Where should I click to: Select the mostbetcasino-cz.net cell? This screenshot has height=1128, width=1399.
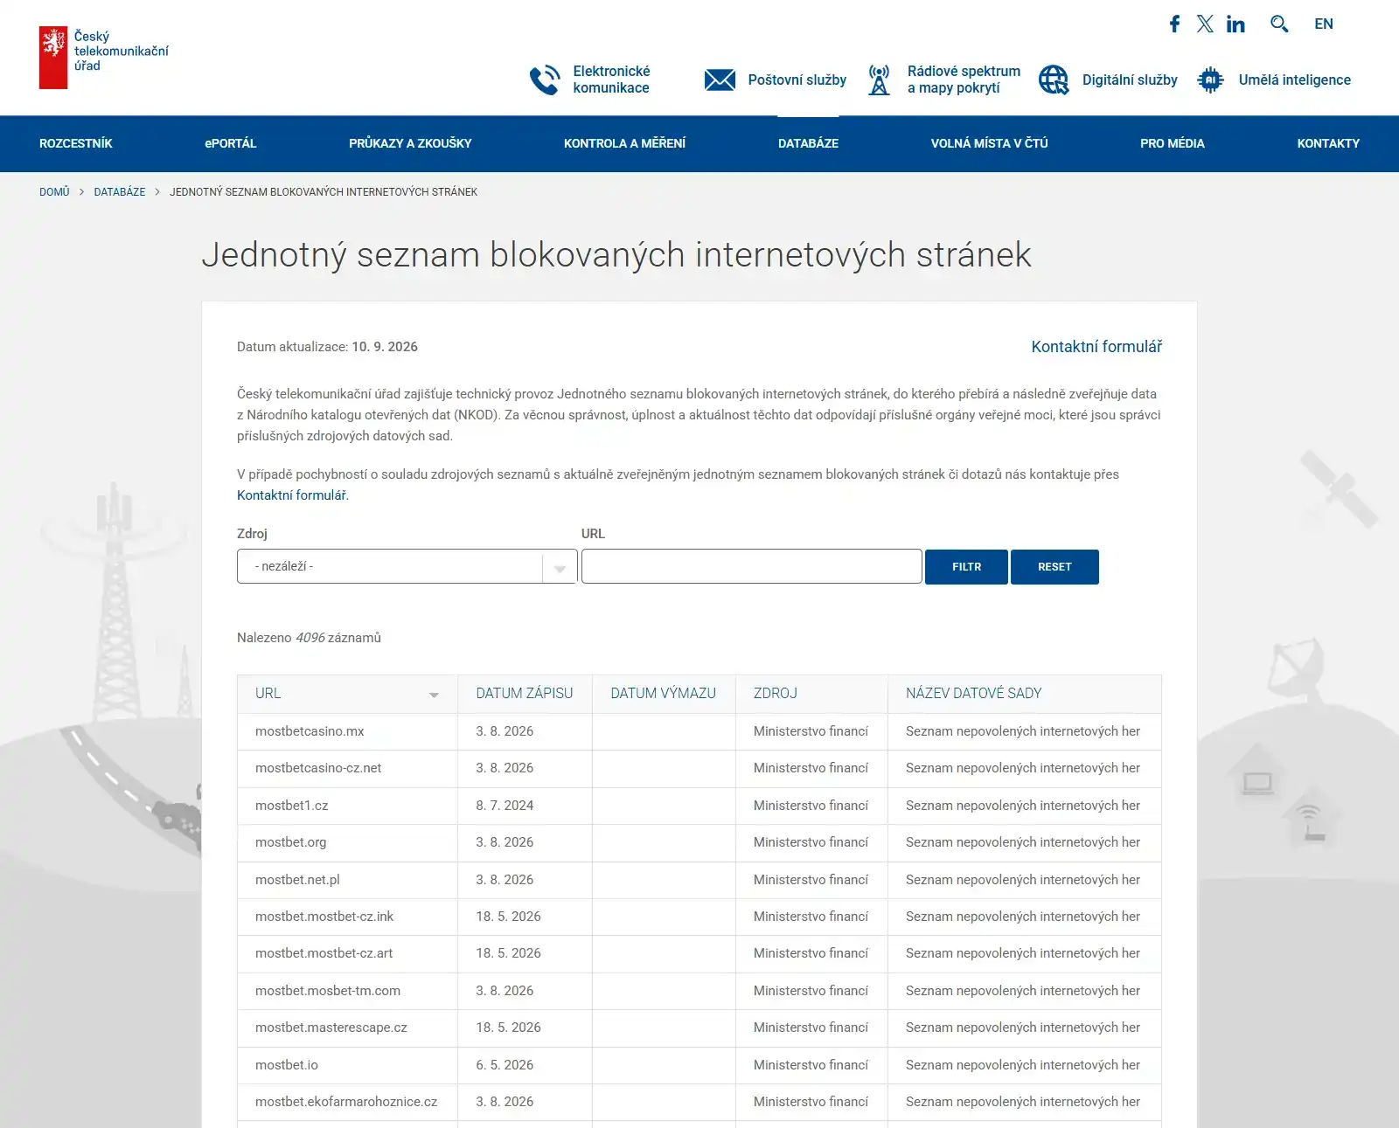pos(347,768)
